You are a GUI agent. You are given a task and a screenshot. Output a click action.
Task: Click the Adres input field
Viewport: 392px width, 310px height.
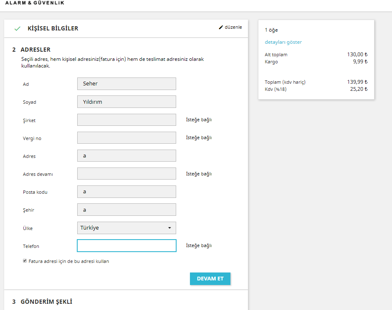pos(126,156)
